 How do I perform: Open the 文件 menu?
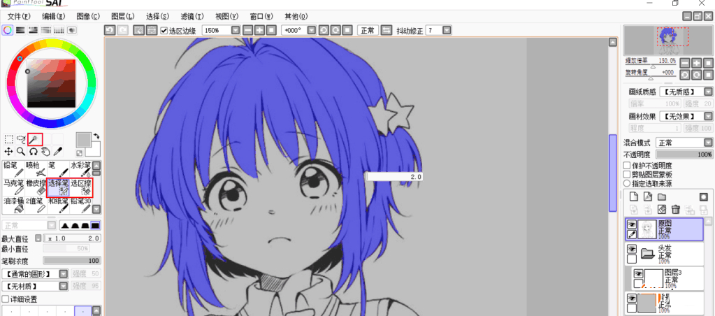[x=19, y=16]
